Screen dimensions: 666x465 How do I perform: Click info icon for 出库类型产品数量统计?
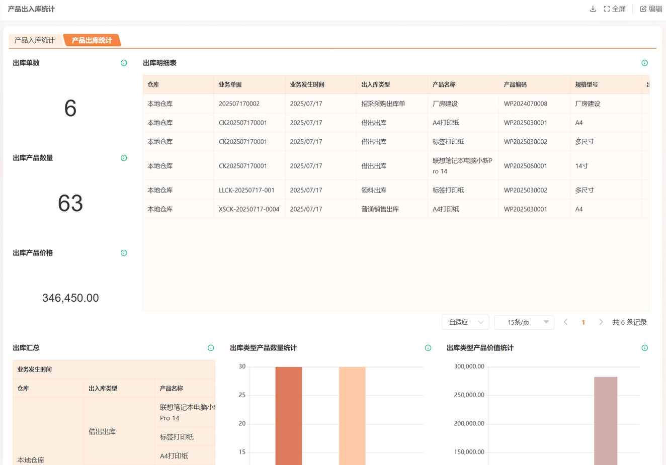(428, 348)
